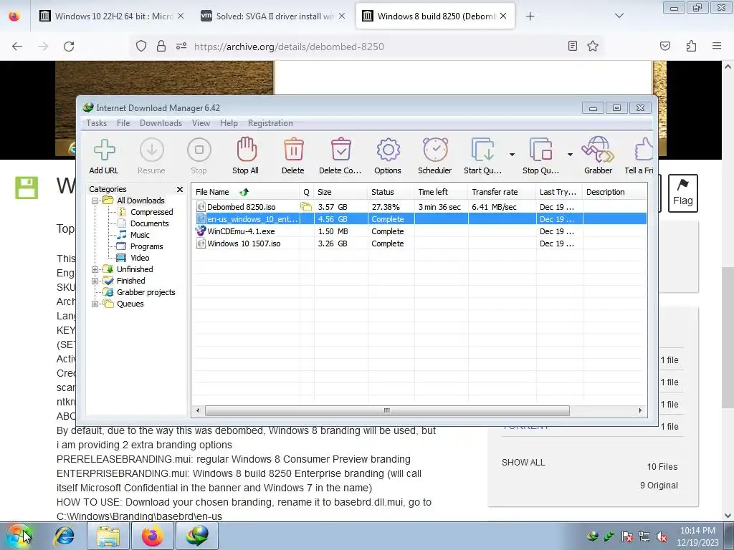Select the Music category
The image size is (734, 550).
point(134,235)
